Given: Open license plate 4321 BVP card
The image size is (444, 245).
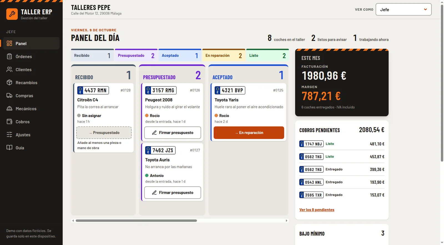Looking at the screenshot, I should point(230,91).
